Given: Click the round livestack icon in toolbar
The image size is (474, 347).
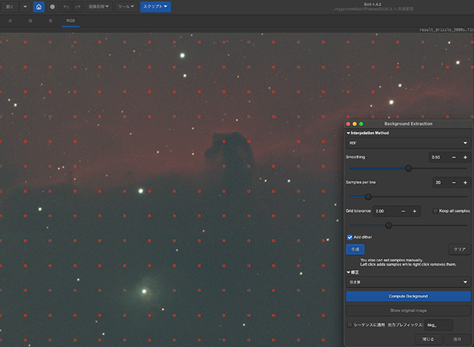Looking at the screenshot, I should [x=52, y=7].
